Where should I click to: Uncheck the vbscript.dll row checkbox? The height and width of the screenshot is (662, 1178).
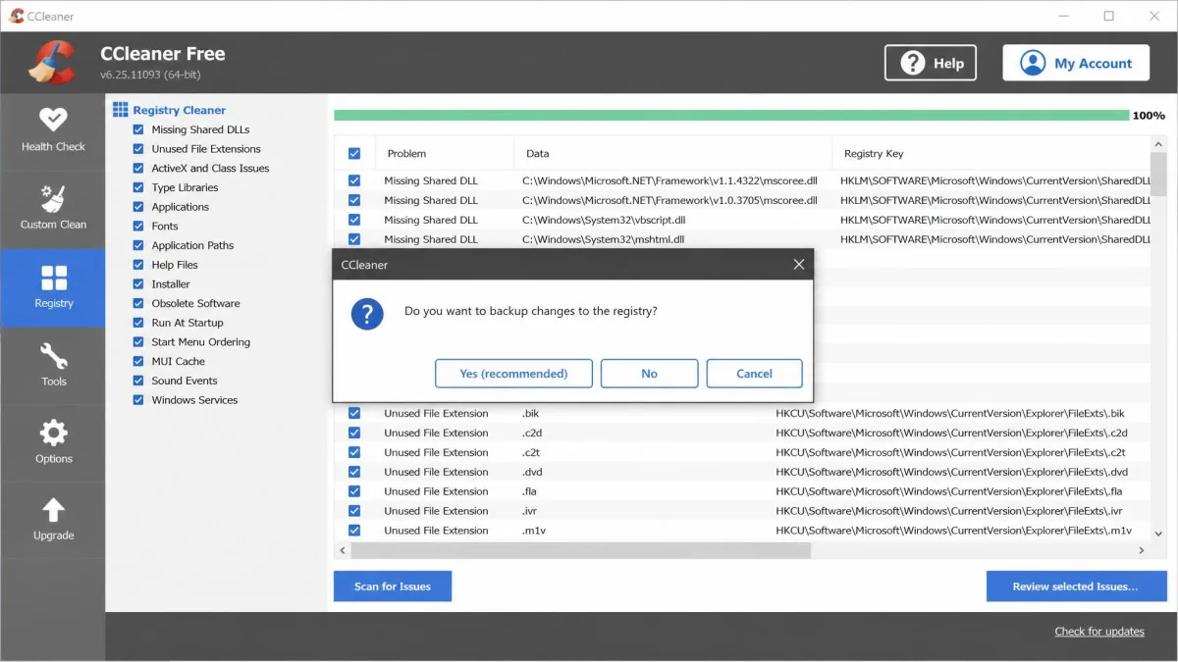click(x=354, y=220)
